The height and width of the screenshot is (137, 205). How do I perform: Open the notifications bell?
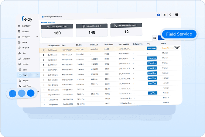pos(164,15)
